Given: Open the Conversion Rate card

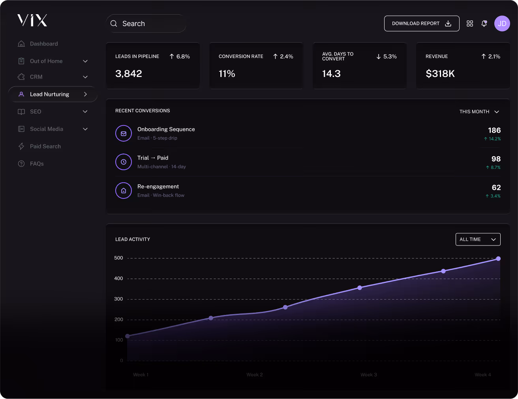Looking at the screenshot, I should (x=256, y=66).
